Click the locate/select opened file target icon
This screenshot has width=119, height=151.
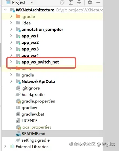(x=62, y=2)
